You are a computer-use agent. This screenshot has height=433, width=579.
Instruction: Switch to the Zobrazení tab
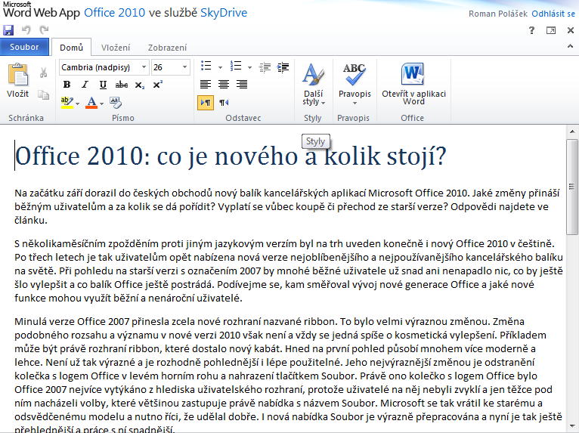click(167, 48)
